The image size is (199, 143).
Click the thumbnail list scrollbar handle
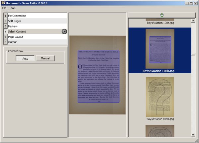click(x=193, y=54)
